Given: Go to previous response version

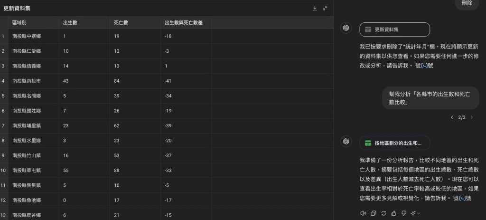Looking at the screenshot, I should 452,117.
